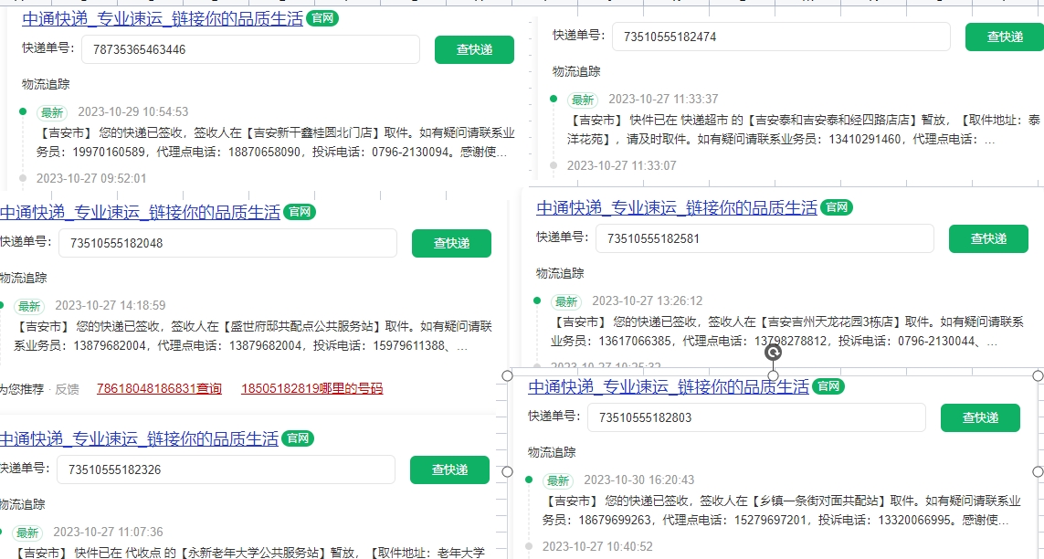This screenshot has height=559, width=1044.
Task: Click 物流追踪 heading below number 73510555182474
Action: tap(576, 72)
